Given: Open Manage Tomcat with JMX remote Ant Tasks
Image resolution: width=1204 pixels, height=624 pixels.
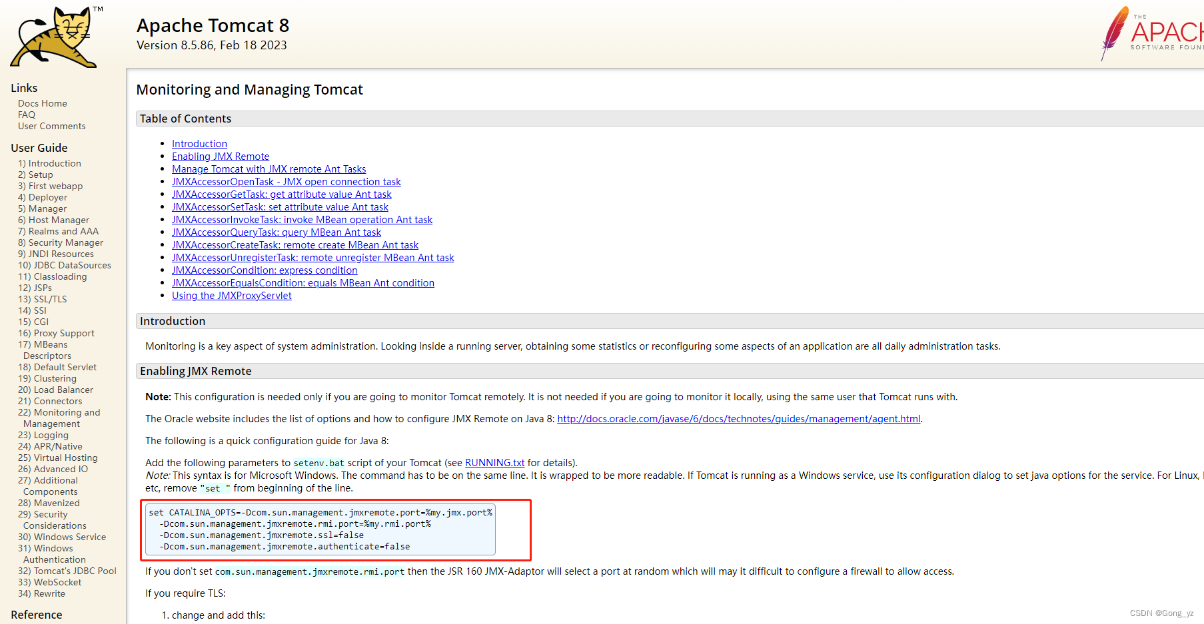Looking at the screenshot, I should (x=269, y=168).
